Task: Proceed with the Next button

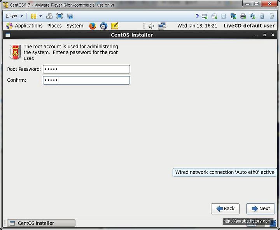Action: click(261, 209)
